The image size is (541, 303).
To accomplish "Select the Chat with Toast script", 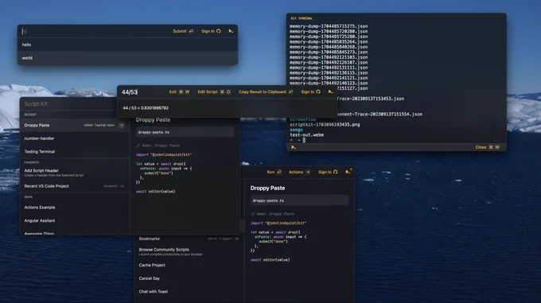I will point(189,291).
